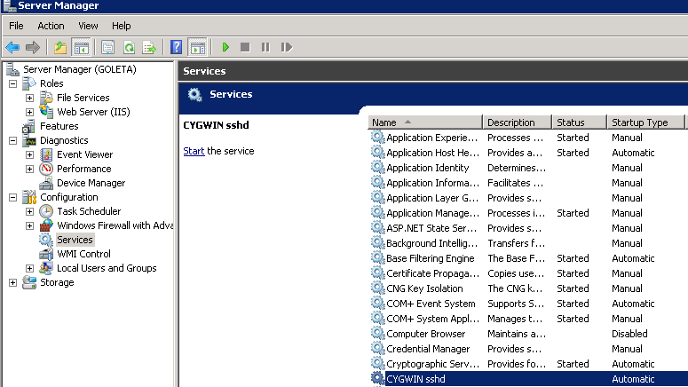Click gear icon of CYGWIN sshd row
The height and width of the screenshot is (387, 688).
[x=377, y=378]
